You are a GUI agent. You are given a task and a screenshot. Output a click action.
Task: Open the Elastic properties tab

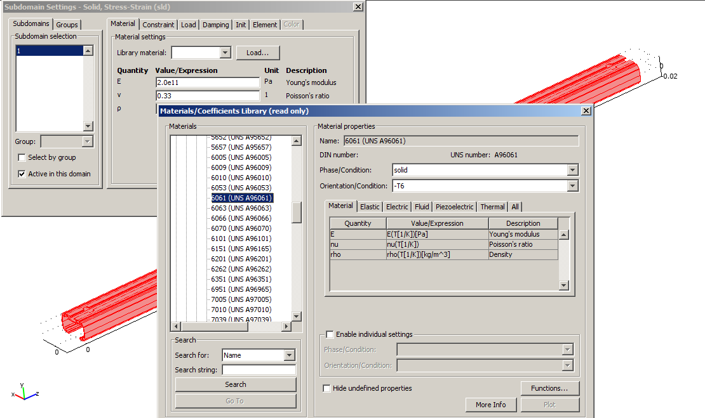point(370,207)
